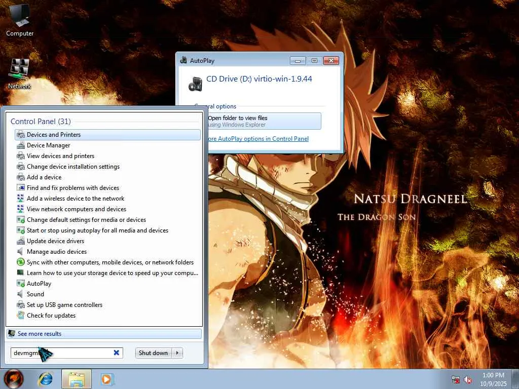Open View network computers and devices

107,209
